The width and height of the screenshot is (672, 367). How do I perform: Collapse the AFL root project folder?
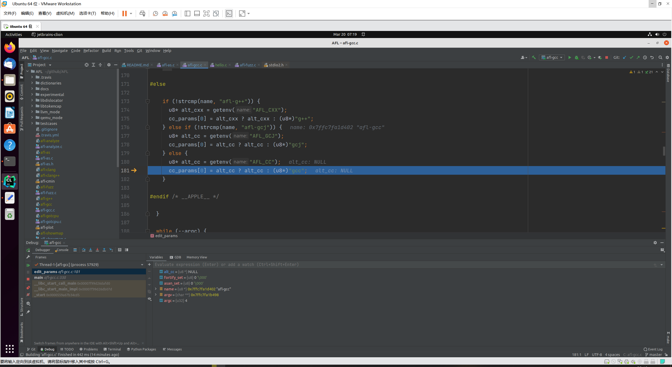click(27, 71)
